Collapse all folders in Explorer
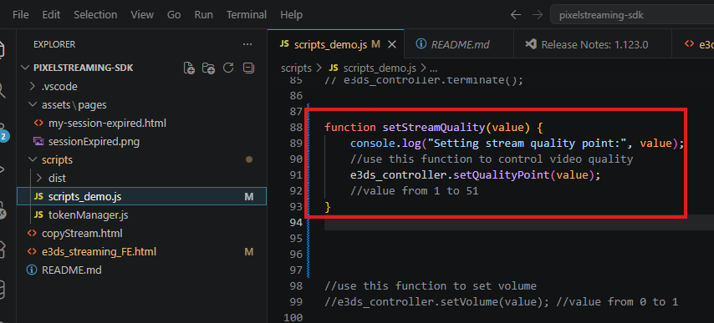This screenshot has height=323, width=714. point(248,68)
